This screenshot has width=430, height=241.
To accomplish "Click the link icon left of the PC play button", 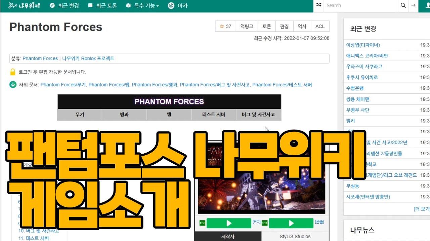I will tap(202, 223).
